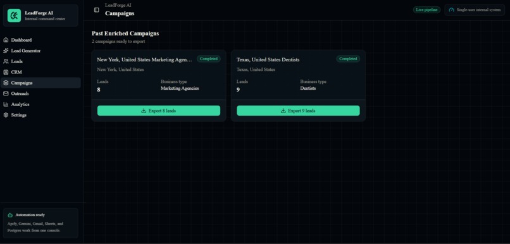The height and width of the screenshot is (244, 510).
Task: Select the Campaigns sidebar item
Action: tap(40, 83)
